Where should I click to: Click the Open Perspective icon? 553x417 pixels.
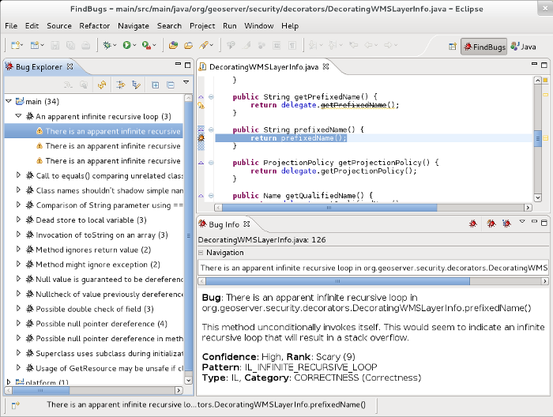point(453,47)
